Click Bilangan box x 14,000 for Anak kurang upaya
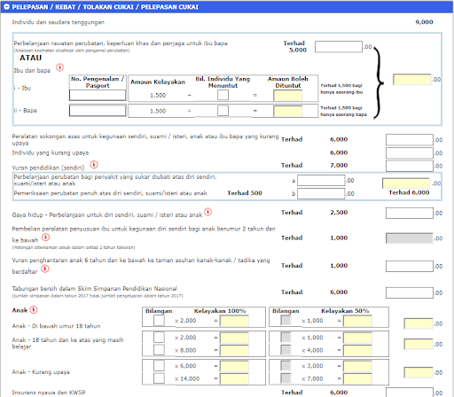Image resolution: width=454 pixels, height=397 pixels. pos(159,378)
